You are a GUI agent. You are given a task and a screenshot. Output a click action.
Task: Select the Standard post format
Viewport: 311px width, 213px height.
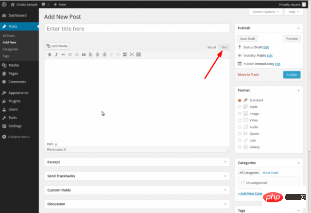(x=240, y=101)
